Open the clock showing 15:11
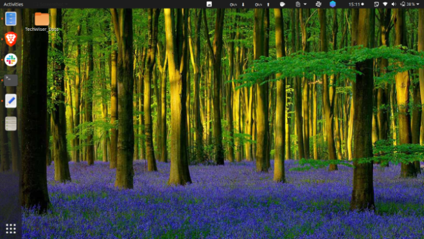The width and height of the screenshot is (424, 239). point(356,4)
